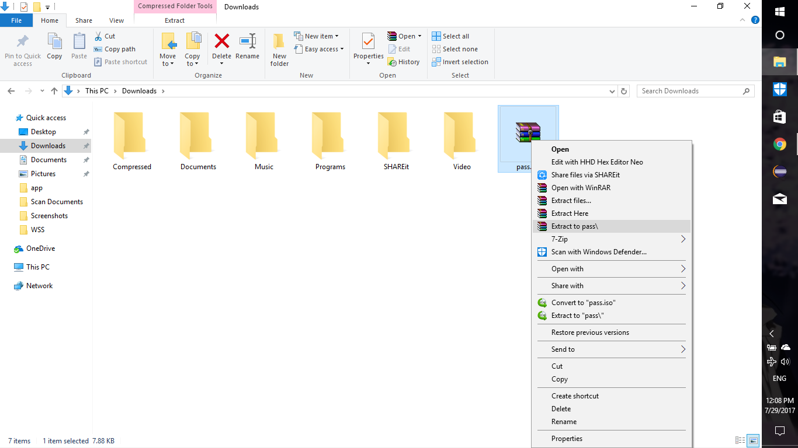Click Invert selection in ribbon
The height and width of the screenshot is (448, 798).
pos(460,62)
